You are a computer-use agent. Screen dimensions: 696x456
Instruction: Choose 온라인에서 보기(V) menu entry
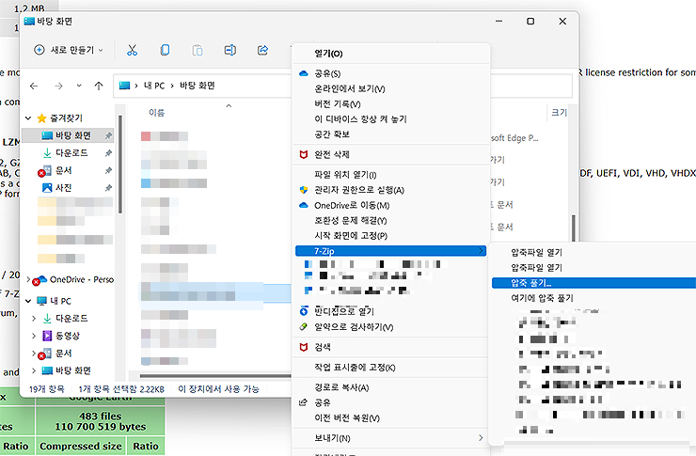[x=390, y=88]
